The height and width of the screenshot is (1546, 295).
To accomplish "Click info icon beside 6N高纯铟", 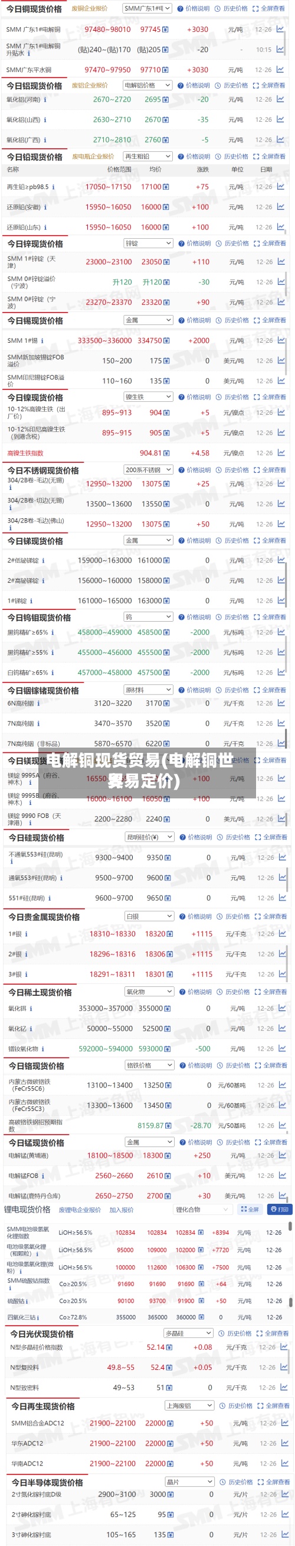I will point(39,703).
